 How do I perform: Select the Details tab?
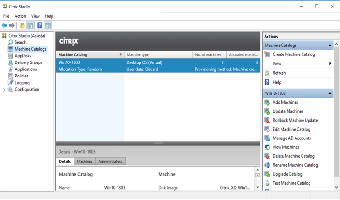[65, 162]
